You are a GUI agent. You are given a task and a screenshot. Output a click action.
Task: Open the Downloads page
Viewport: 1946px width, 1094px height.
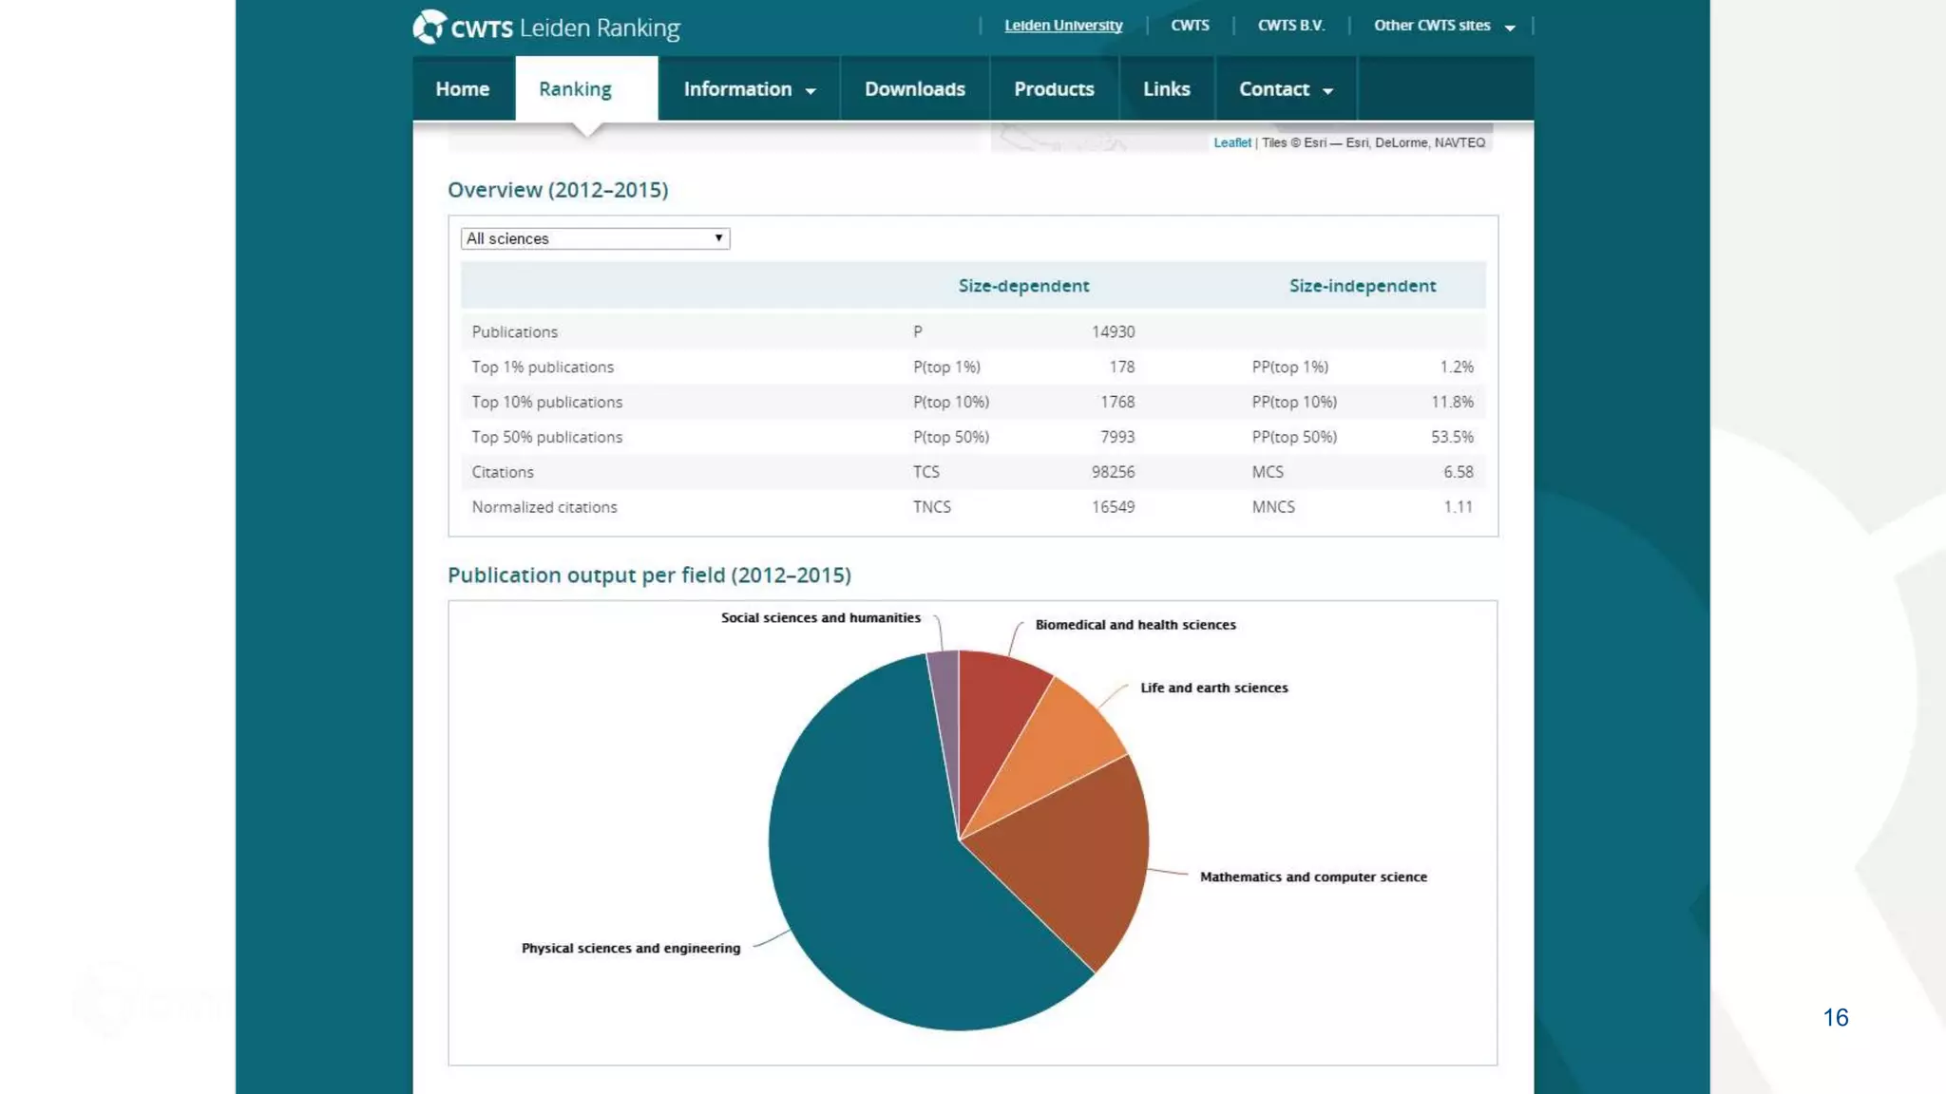[x=914, y=89]
